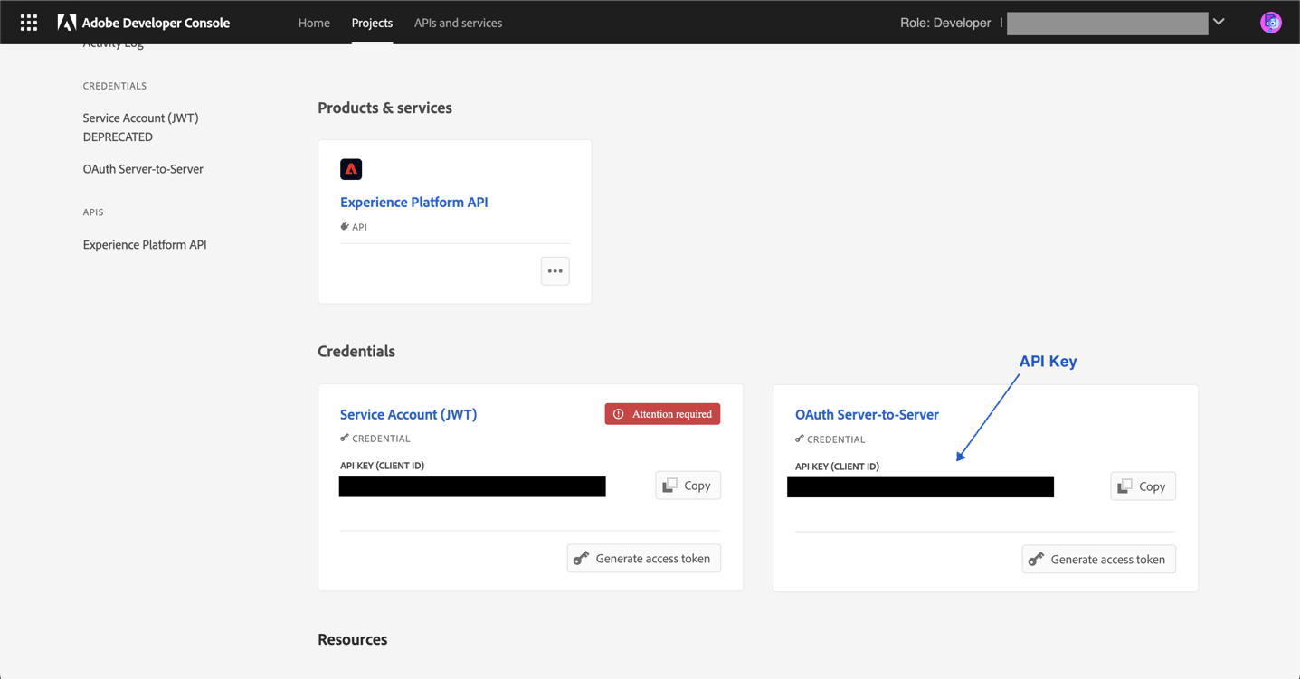Click the credential icon under Service Account (JWT)
This screenshot has width=1300, height=679.
344,438
